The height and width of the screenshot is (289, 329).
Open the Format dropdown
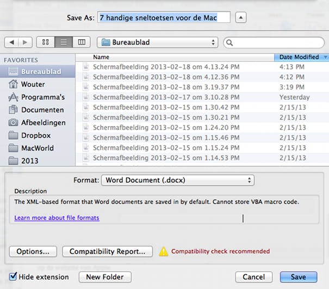178,180
